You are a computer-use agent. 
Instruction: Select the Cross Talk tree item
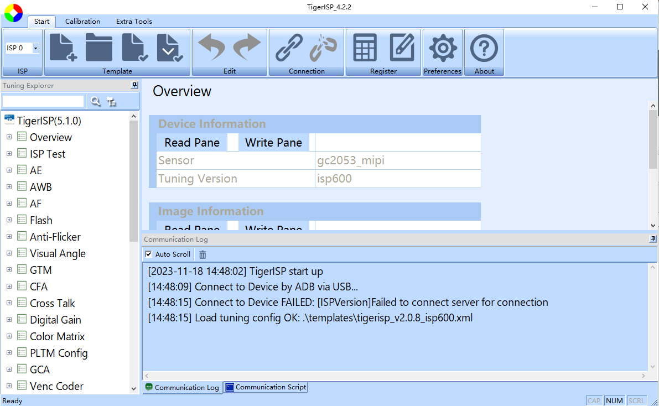52,303
